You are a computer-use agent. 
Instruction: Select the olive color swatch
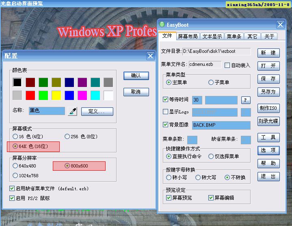click(56, 83)
